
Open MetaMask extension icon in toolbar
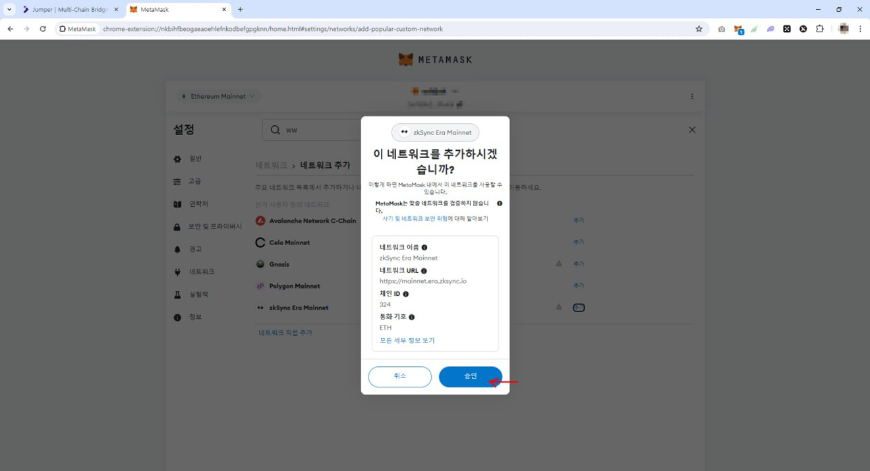click(x=739, y=29)
